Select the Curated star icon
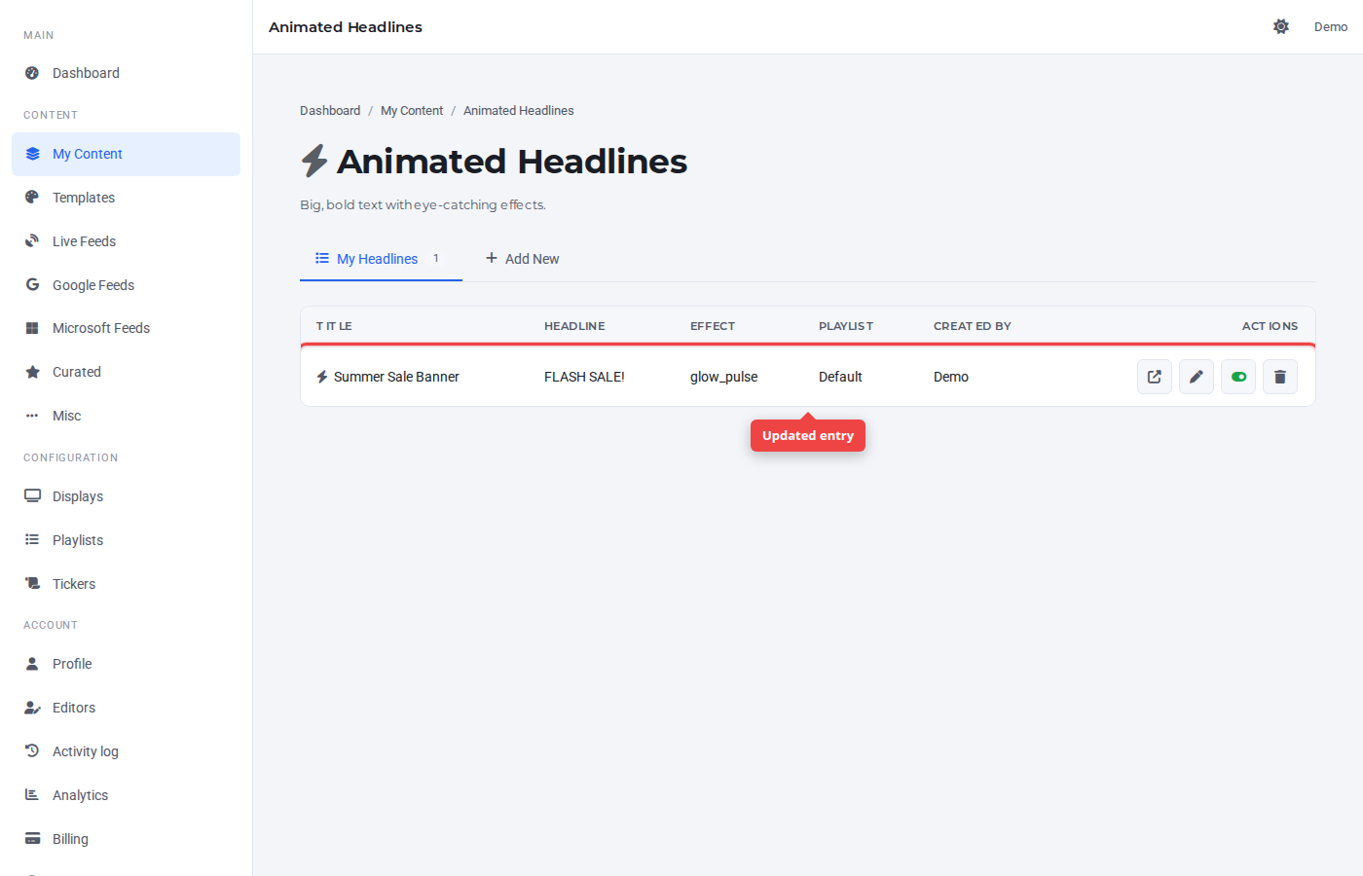 32,372
